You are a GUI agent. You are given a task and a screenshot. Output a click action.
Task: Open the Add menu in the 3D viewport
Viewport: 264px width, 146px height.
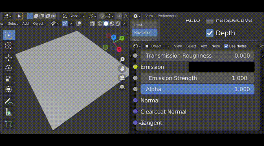point(25,24)
